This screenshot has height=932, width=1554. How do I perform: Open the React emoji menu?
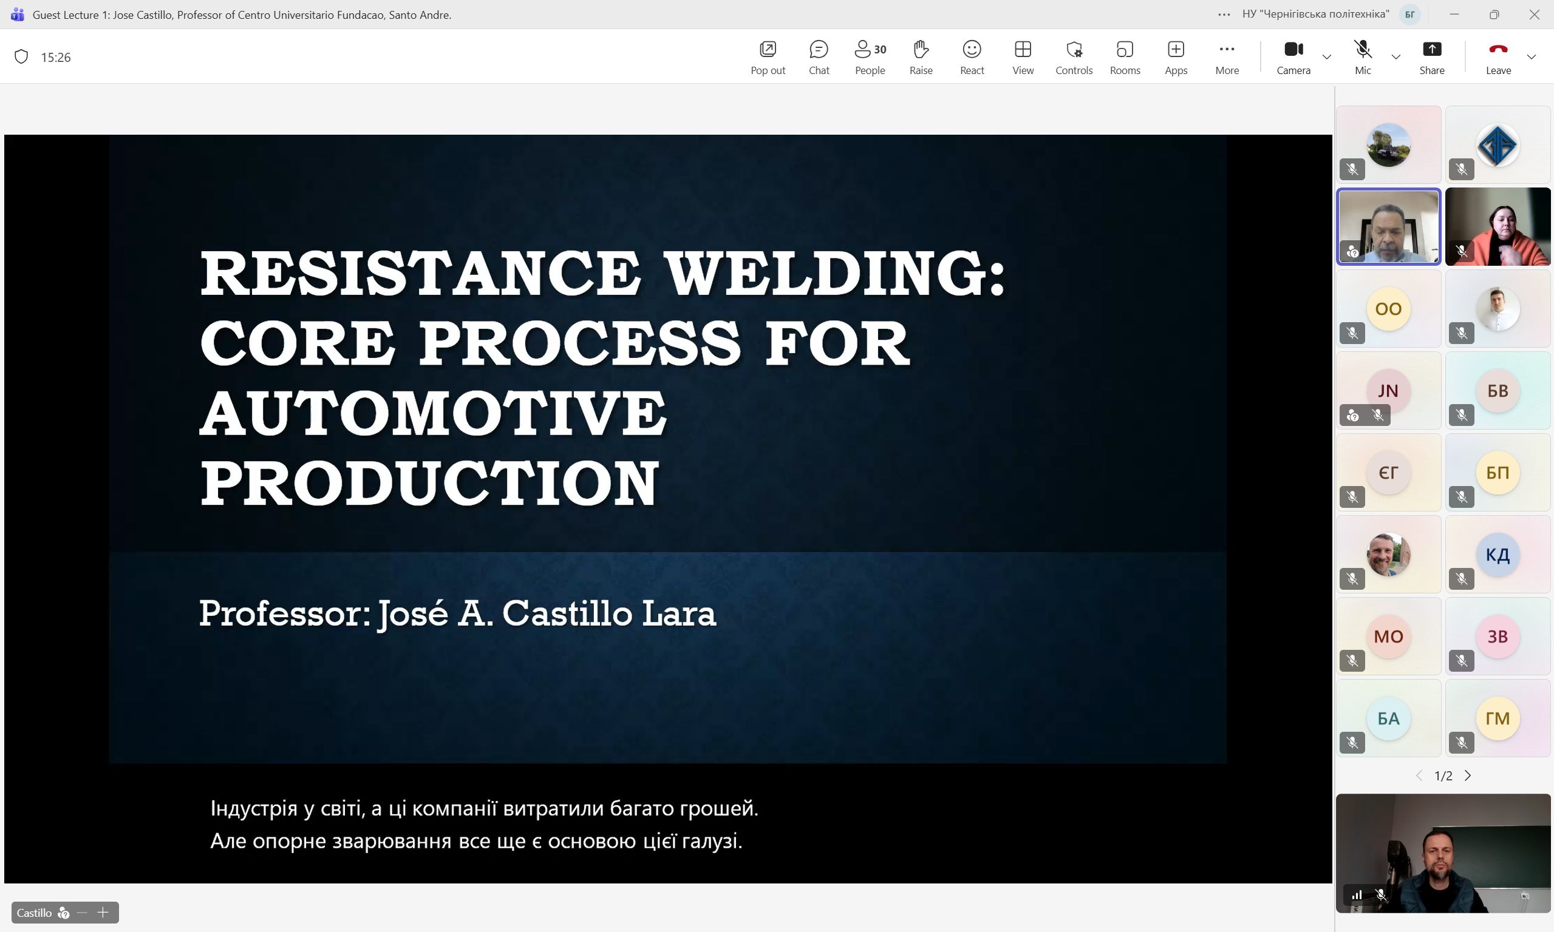coord(972,56)
